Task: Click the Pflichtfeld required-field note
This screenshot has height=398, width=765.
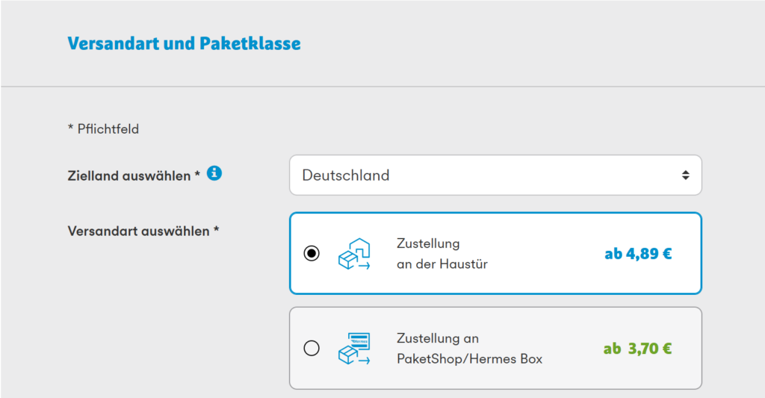Action: (103, 129)
